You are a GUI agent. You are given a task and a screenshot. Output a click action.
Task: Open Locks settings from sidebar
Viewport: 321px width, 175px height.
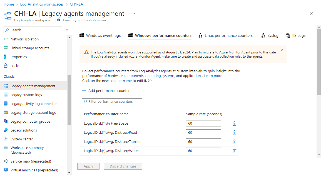[x=15, y=66]
